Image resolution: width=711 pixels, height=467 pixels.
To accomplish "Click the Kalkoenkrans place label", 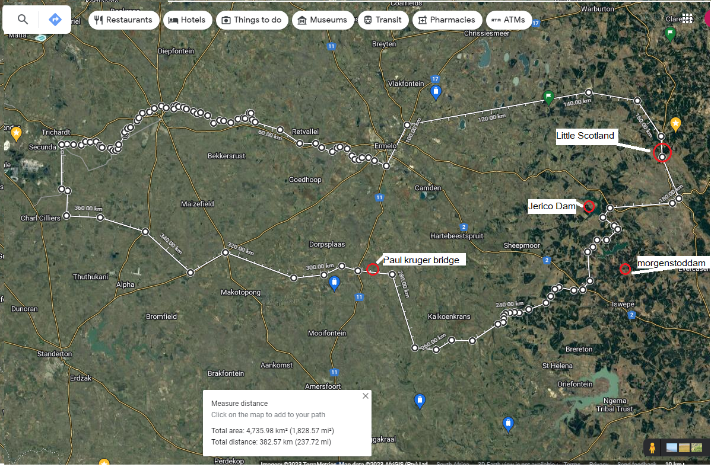I will click(449, 316).
